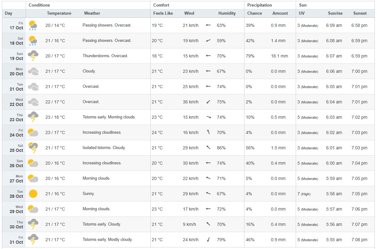Viewport: 377px width, 249px height.
Task: Click the overcast icon for Tue 21 Oct
Action: coord(33,87)
